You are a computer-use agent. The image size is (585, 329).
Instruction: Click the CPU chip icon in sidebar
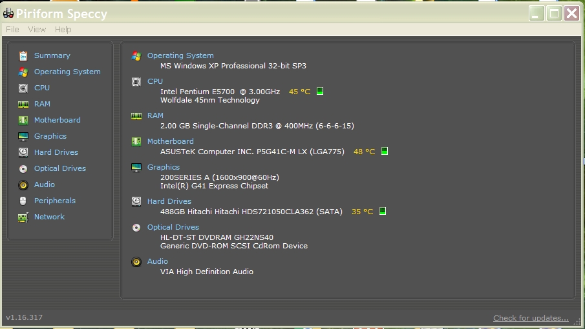[x=23, y=88]
